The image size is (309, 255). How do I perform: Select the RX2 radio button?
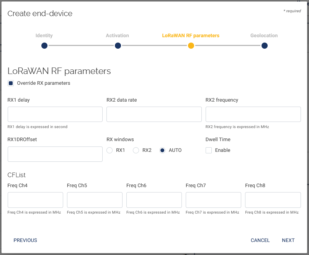[x=136, y=150]
